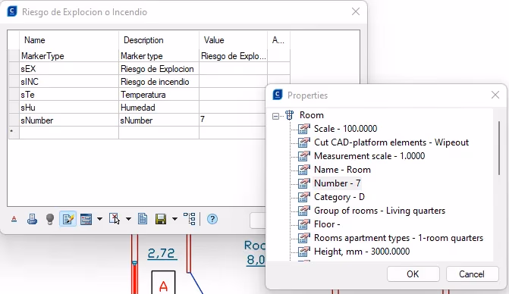This screenshot has width=509, height=294.
Task: Click the printer icon in the toolbar
Action: 32,219
